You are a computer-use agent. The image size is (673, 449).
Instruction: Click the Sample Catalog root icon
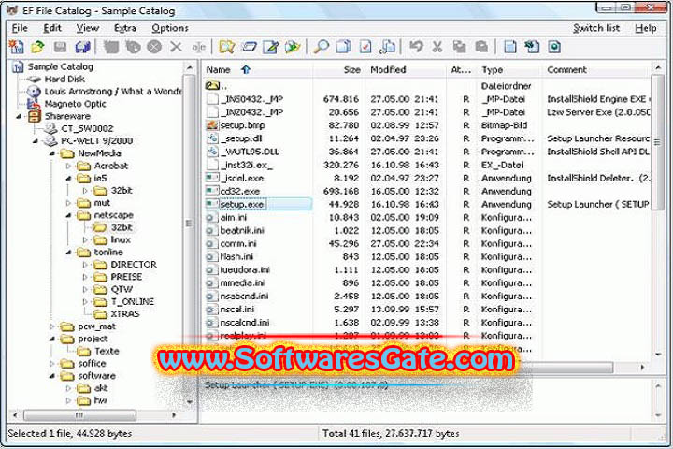[18, 67]
